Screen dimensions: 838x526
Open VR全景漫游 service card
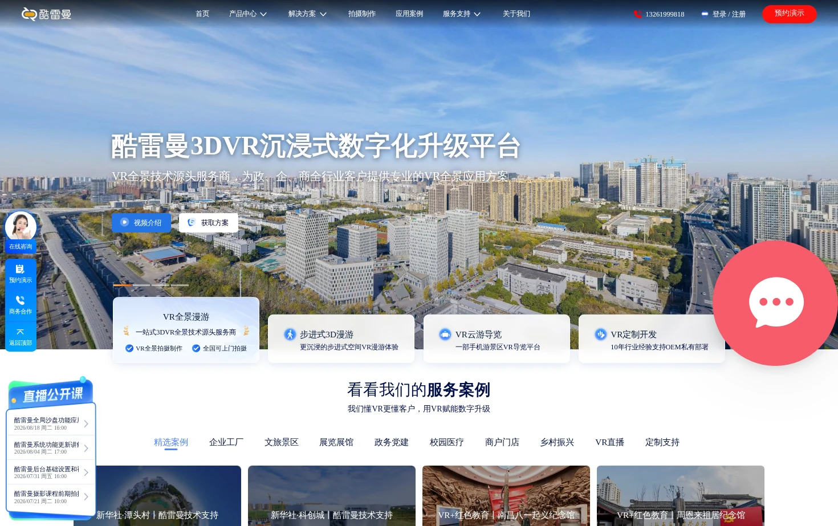click(186, 330)
